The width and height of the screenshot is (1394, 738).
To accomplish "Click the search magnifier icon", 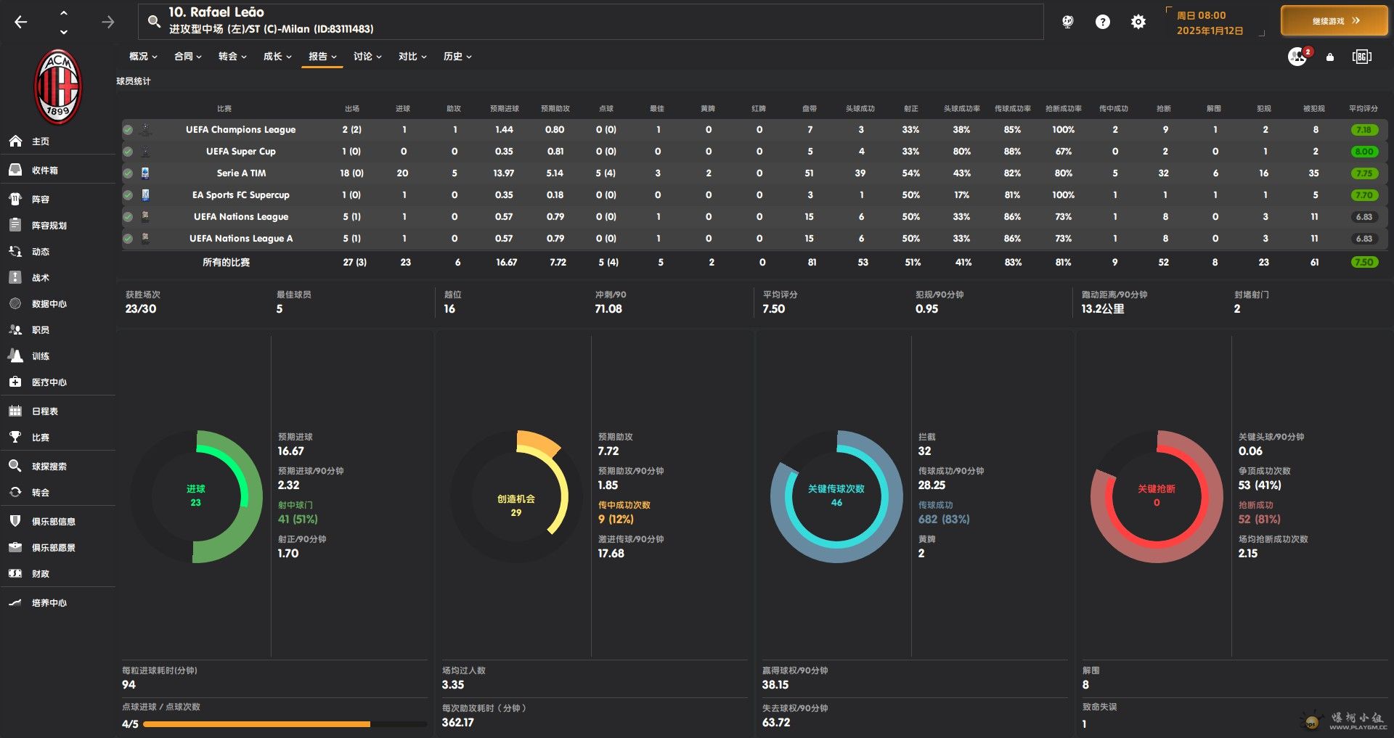I will click(154, 21).
